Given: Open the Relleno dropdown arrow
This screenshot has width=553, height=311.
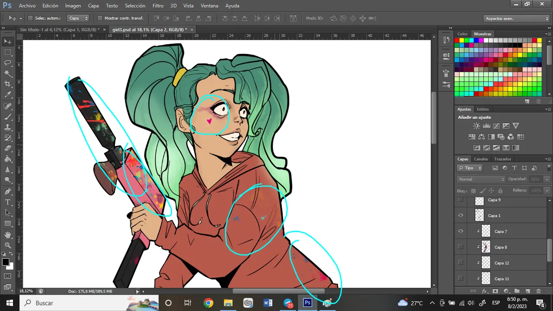Looking at the screenshot, I should (x=547, y=190).
